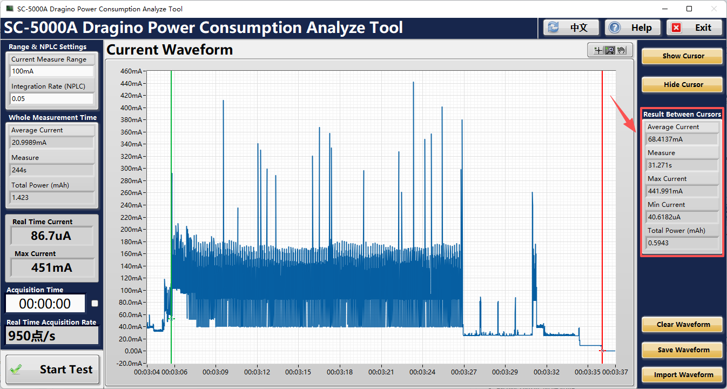
Task: Click the 244s measure time value
Action: coord(52,170)
